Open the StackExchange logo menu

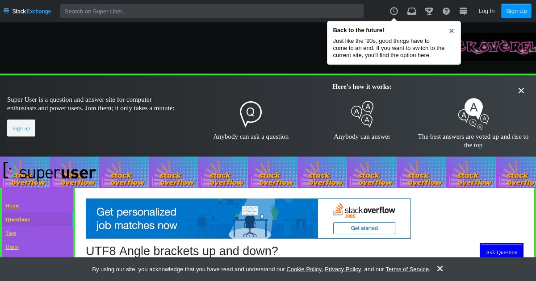click(x=27, y=11)
